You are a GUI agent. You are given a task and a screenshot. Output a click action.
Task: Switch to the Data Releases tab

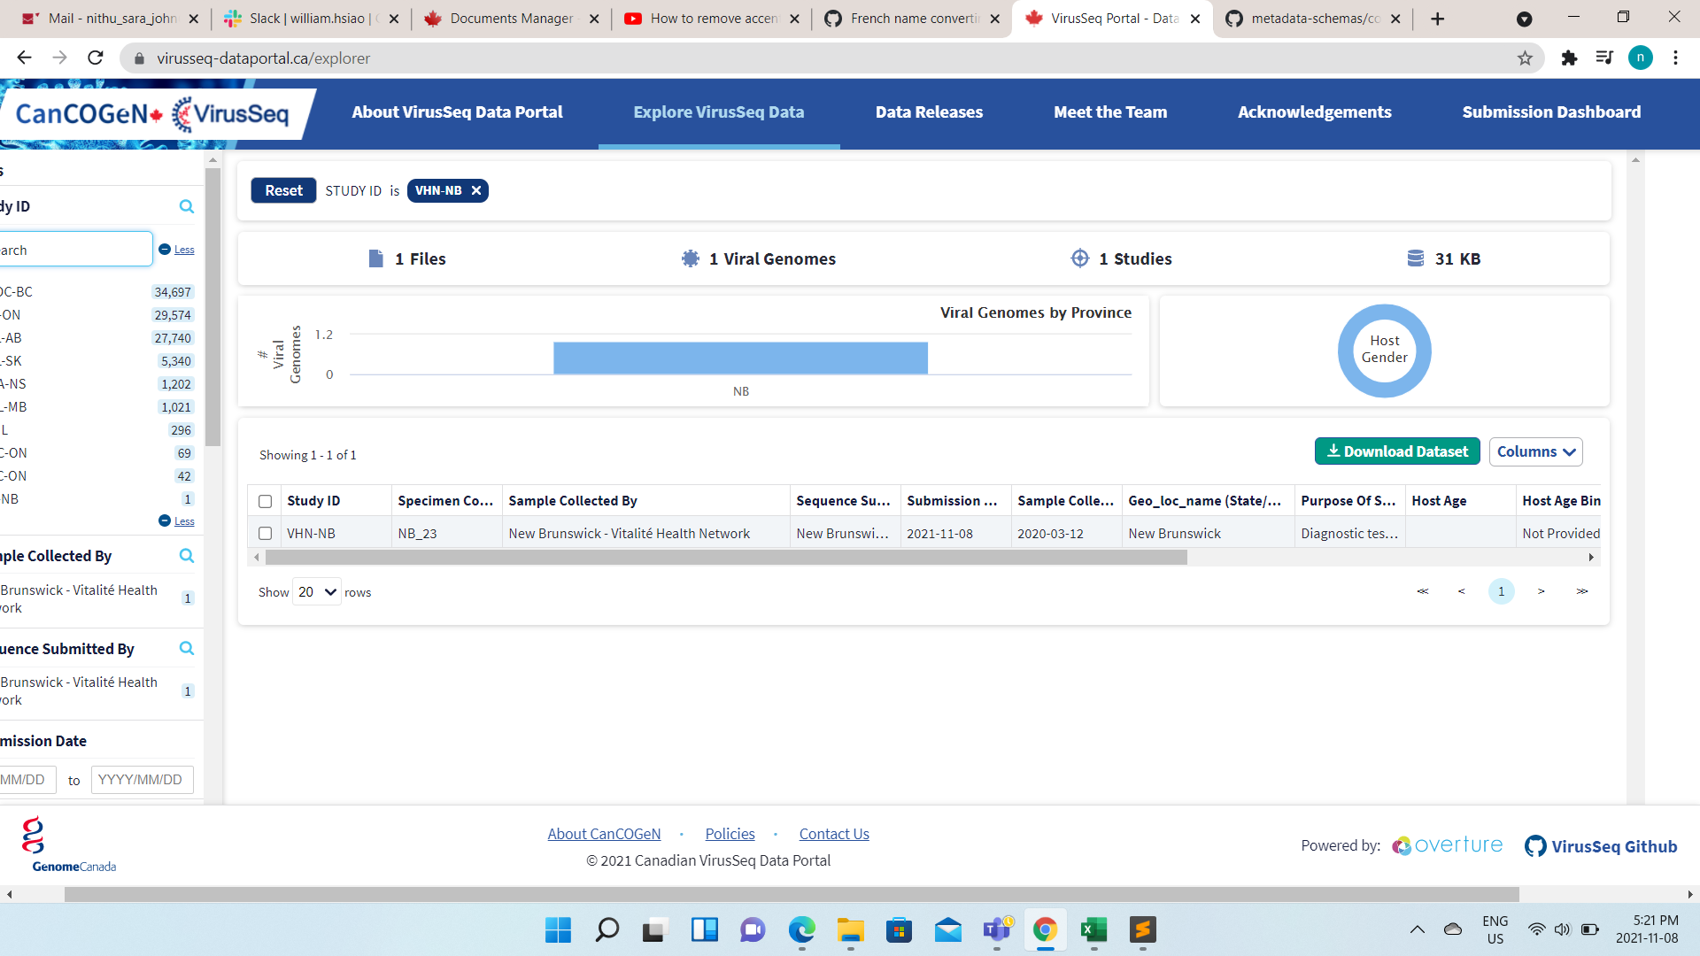pyautogui.click(x=929, y=112)
